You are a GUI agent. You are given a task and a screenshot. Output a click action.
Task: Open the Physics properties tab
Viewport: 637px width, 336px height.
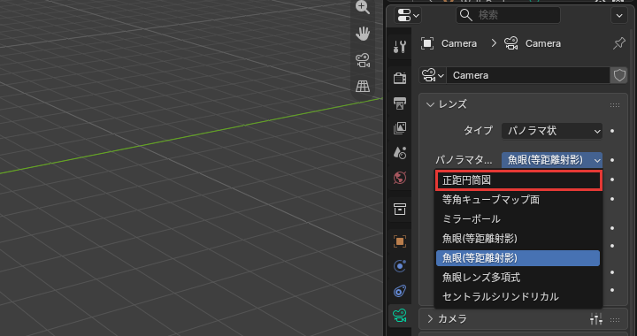coord(400,266)
